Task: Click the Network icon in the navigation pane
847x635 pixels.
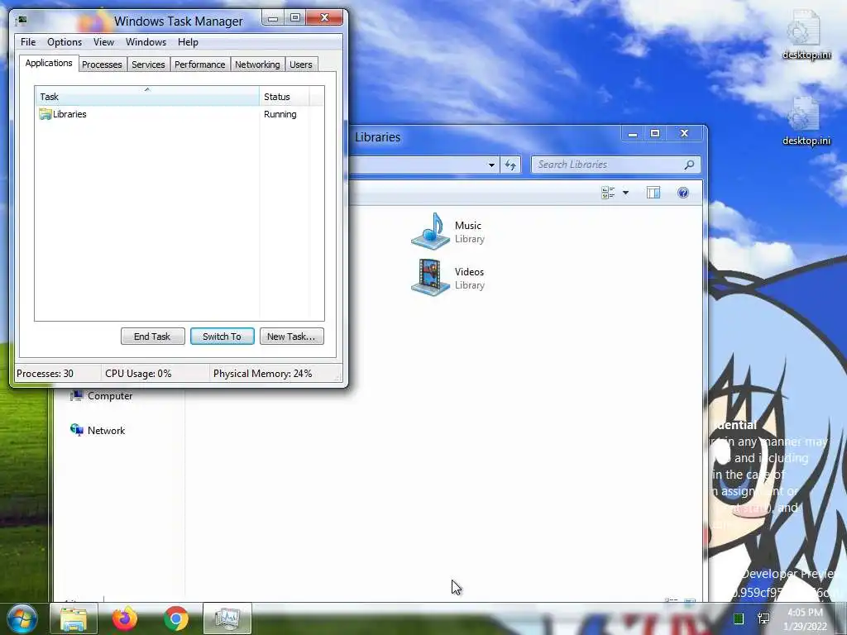Action: tap(77, 430)
